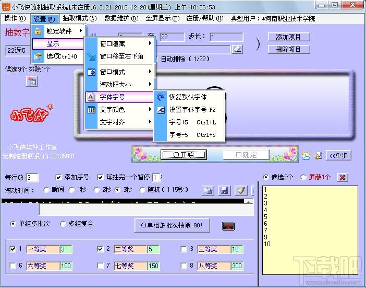The image size is (366, 288).
Task: Choose 恢复默认字体 menu item
Action: point(189,97)
